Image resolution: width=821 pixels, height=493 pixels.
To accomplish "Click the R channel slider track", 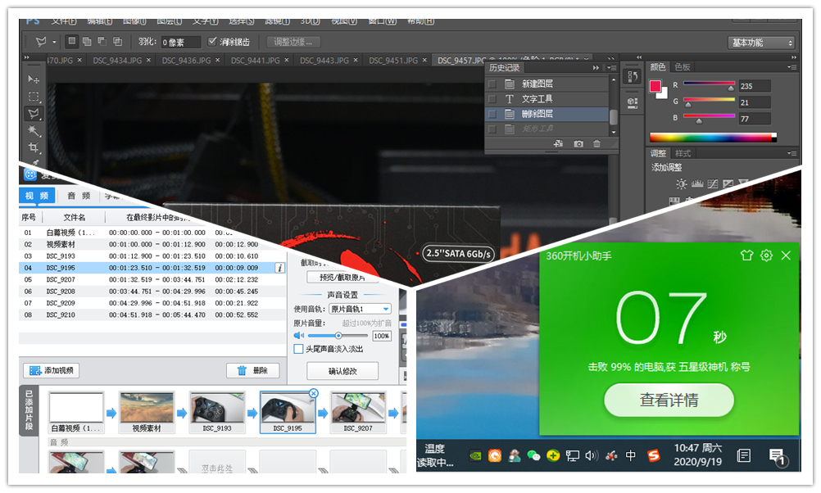I will tap(709, 84).
